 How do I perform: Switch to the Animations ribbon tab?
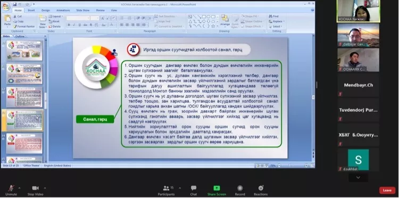63,10
